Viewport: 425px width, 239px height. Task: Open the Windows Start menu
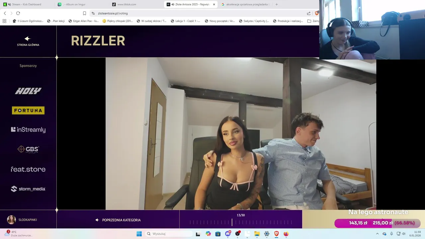pos(139,234)
